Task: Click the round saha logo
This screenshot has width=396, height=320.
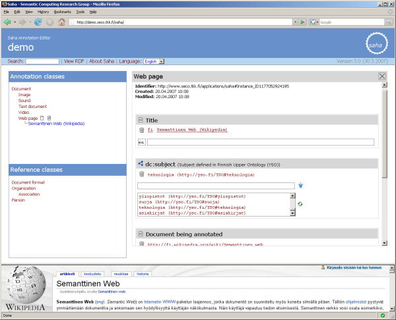Action: tap(377, 43)
